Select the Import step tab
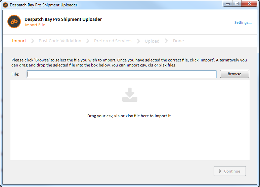Viewport: 260px width, 187px height. coord(19,41)
